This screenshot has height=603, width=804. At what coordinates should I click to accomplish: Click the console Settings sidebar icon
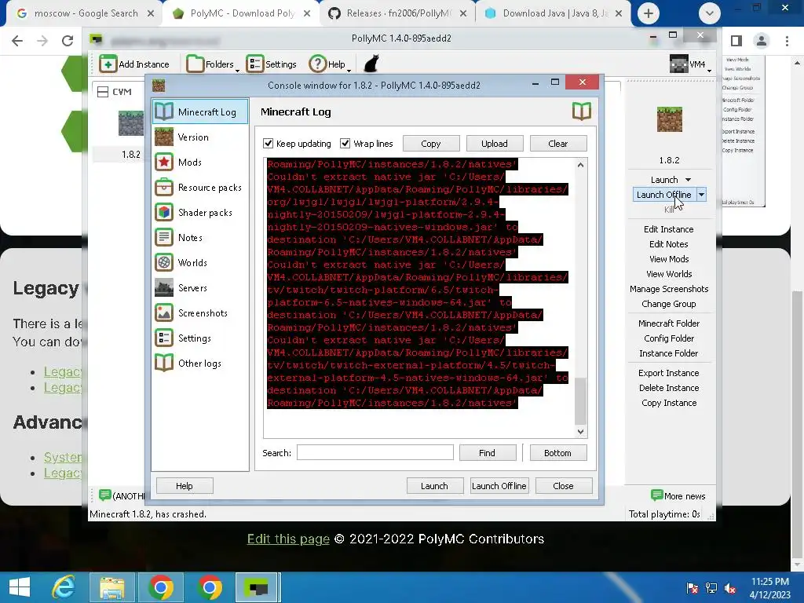point(164,338)
